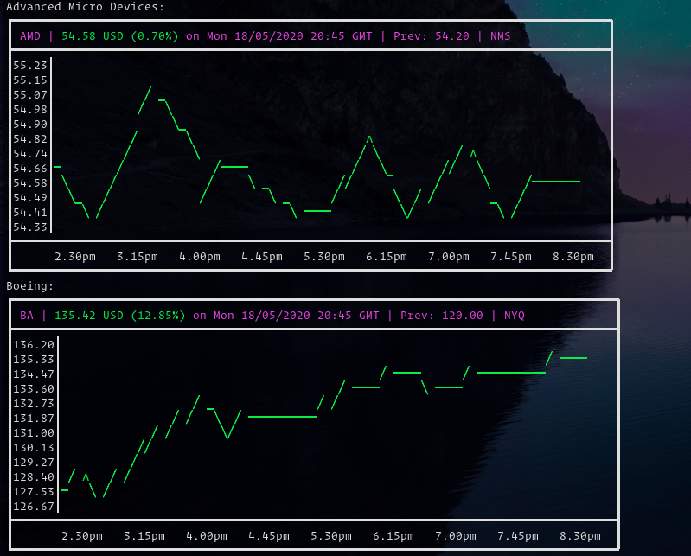Screen dimensions: 691x556
Task: Click AMD y-axis value 54.74
Action: (x=30, y=154)
